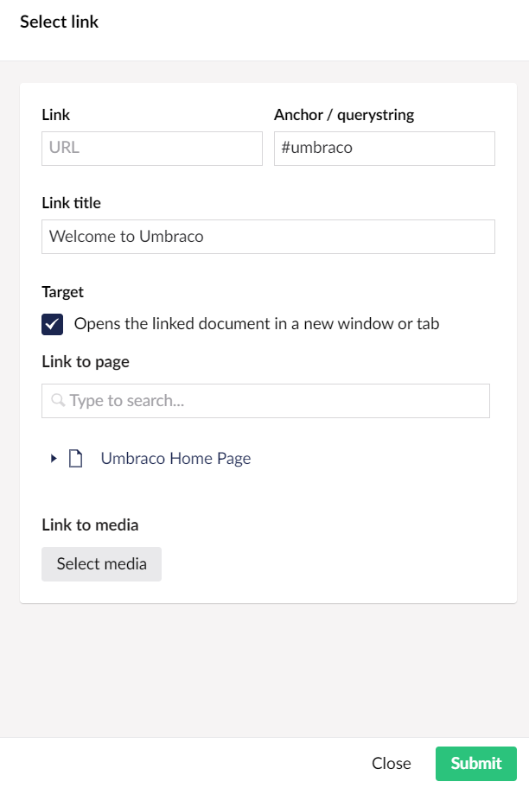Click the 'Link to media' heading
The height and width of the screenshot is (788, 529).
point(90,524)
